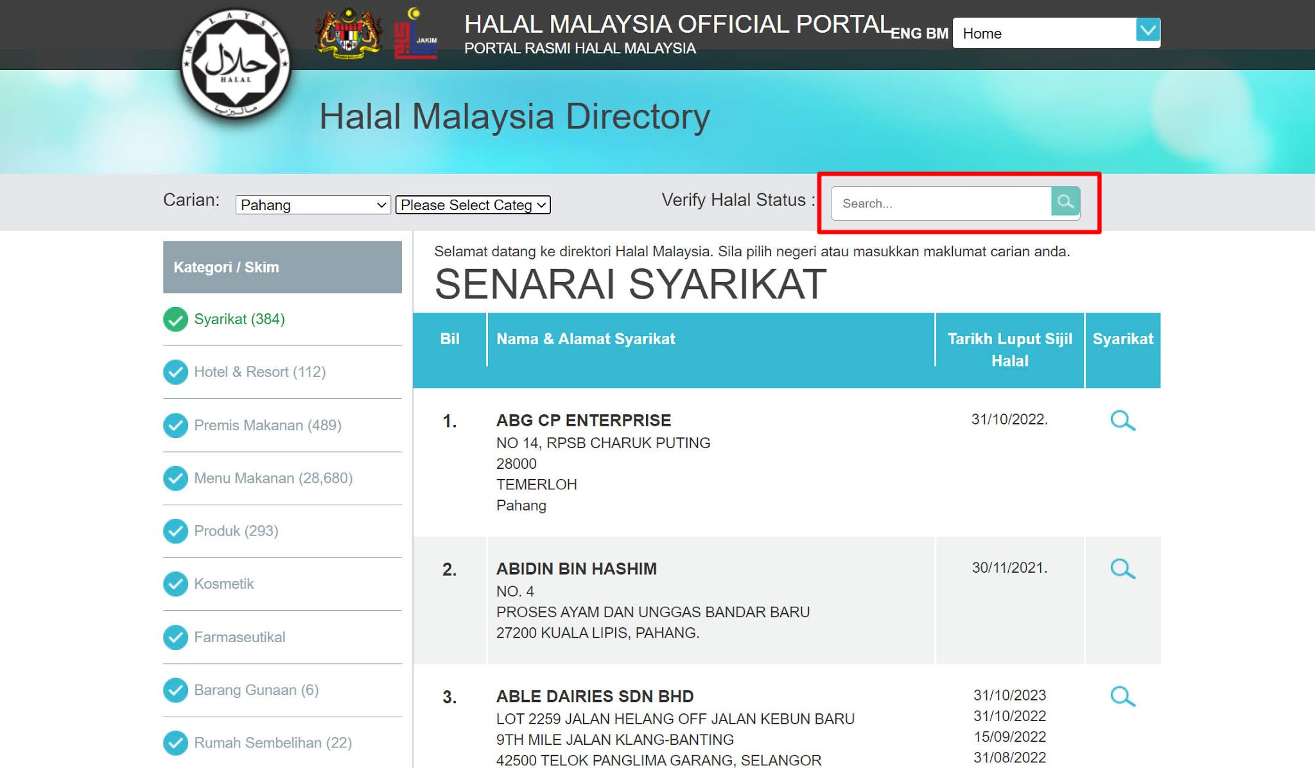
Task: Click the Syarikat column header
Action: pos(1123,339)
